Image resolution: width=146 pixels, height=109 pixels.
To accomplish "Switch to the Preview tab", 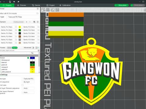I will [x=22, y=5].
